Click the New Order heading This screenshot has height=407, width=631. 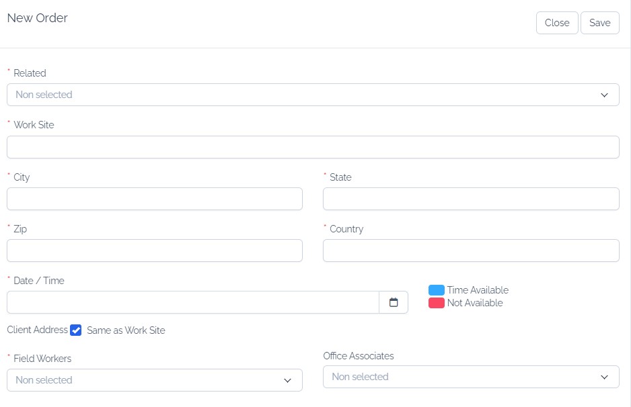point(38,18)
